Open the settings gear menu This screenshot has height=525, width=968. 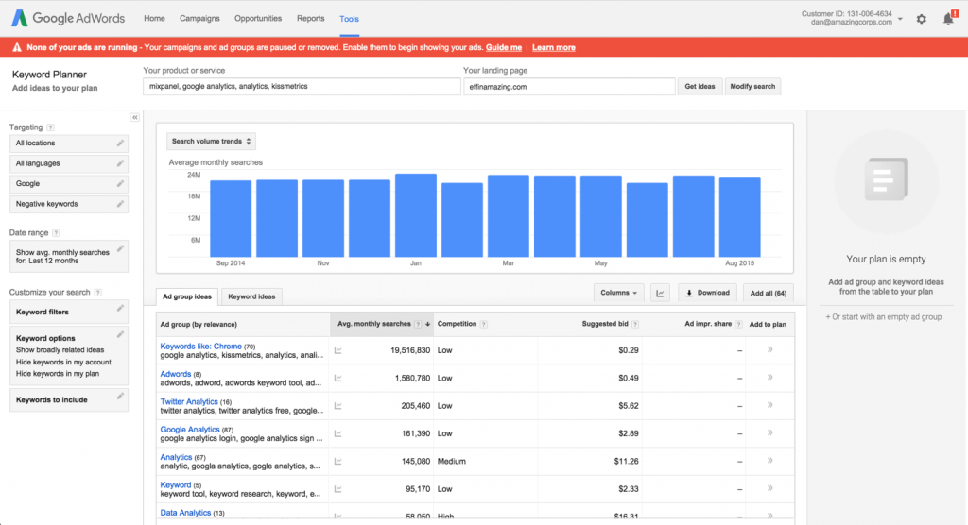(x=921, y=19)
